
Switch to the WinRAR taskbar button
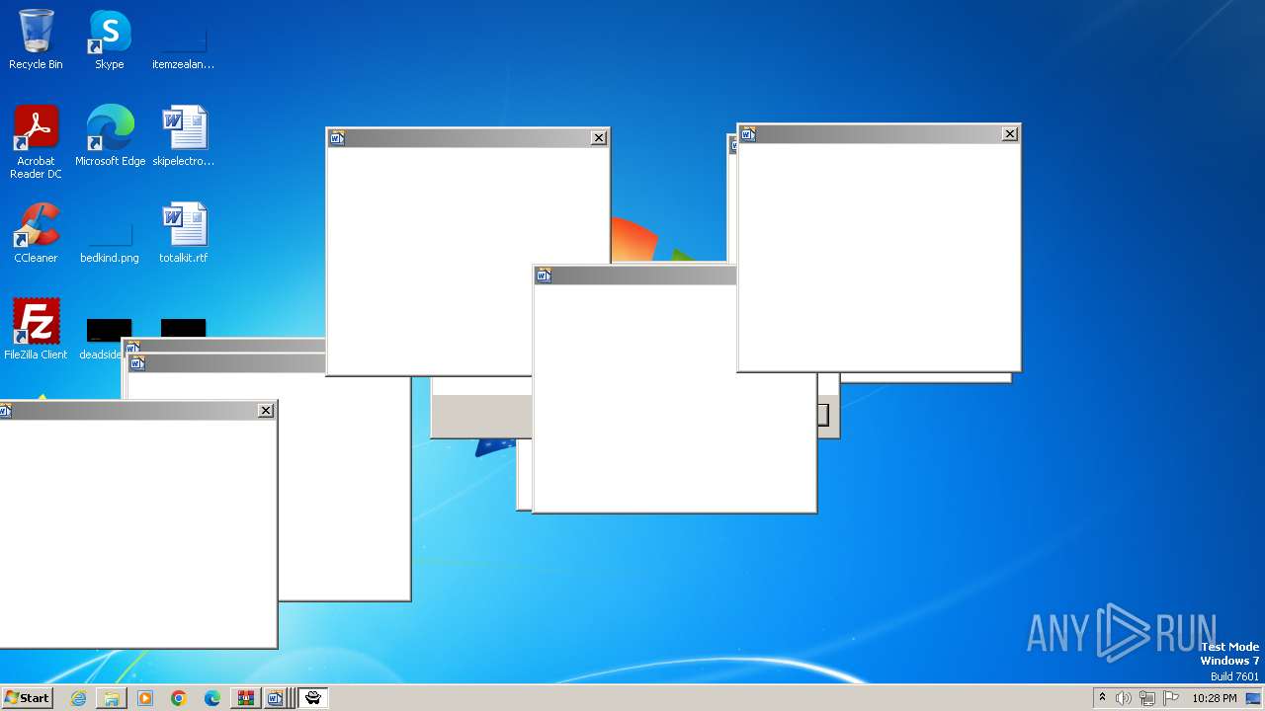click(245, 698)
